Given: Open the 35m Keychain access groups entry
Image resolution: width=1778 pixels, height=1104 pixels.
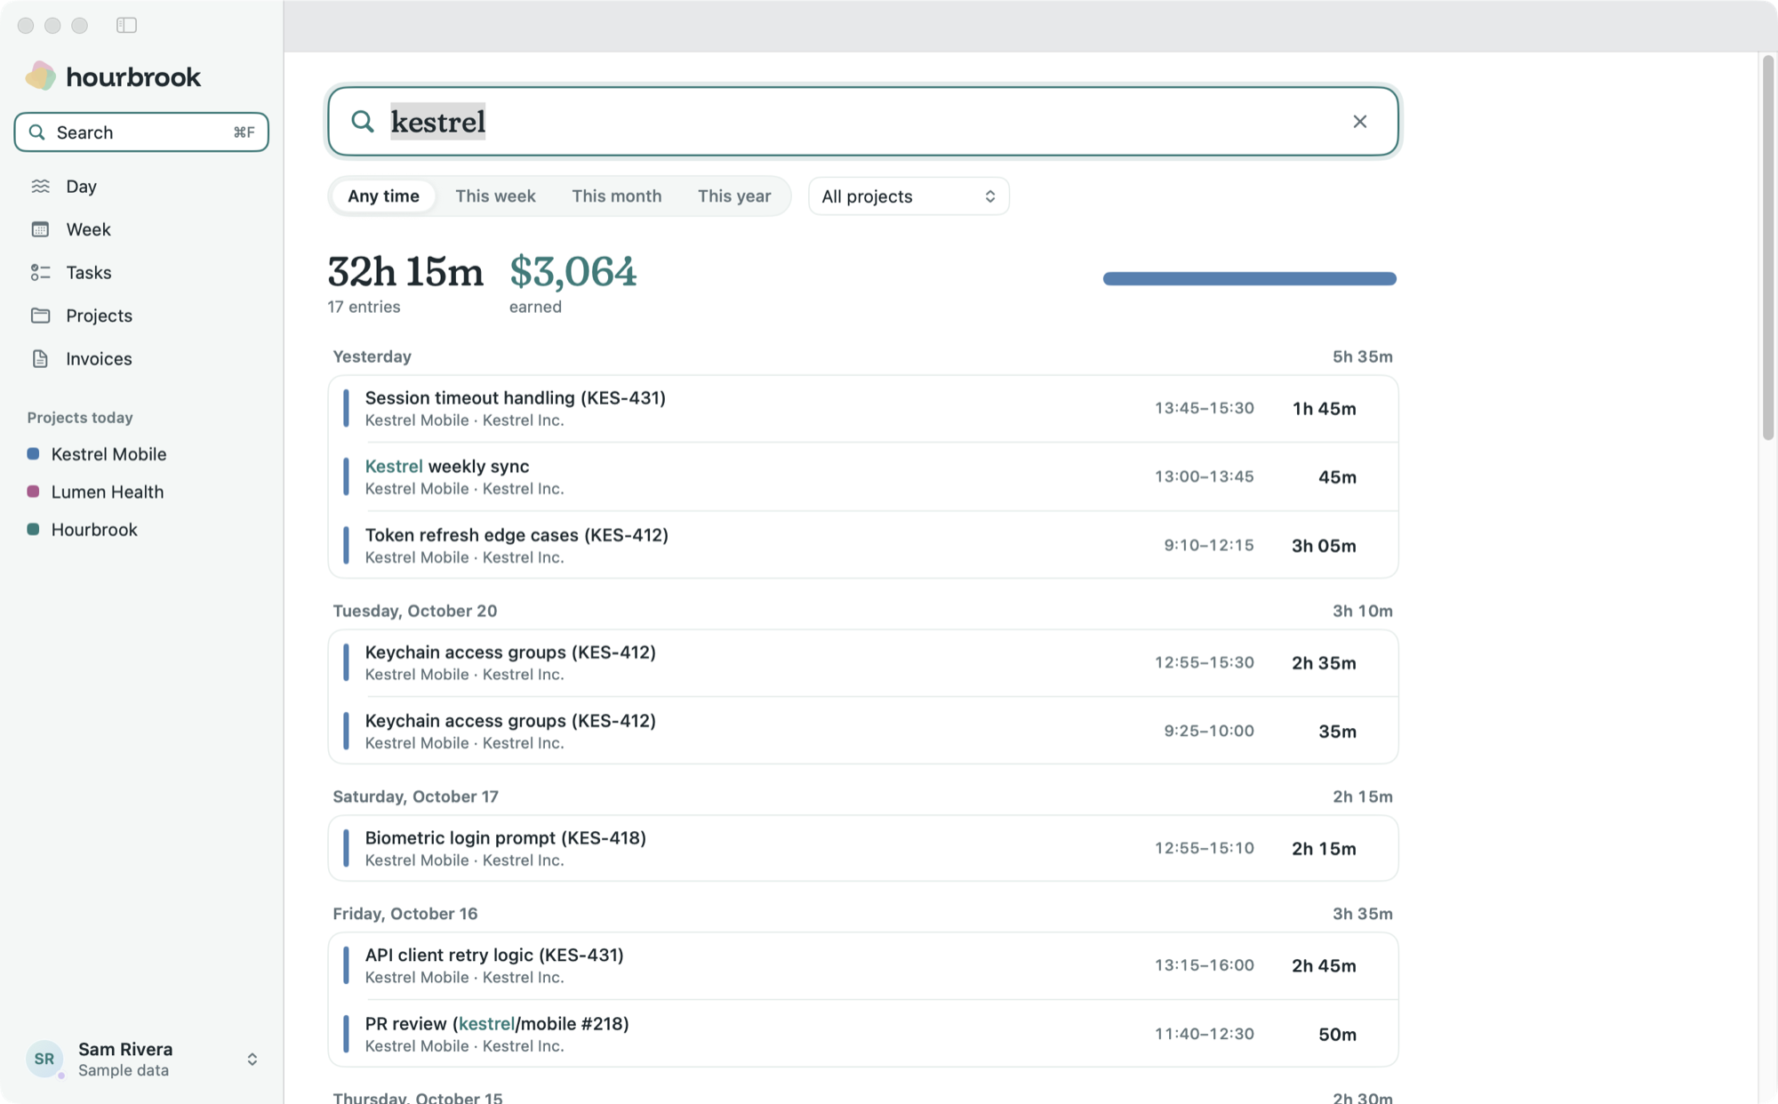Looking at the screenshot, I should coord(862,731).
